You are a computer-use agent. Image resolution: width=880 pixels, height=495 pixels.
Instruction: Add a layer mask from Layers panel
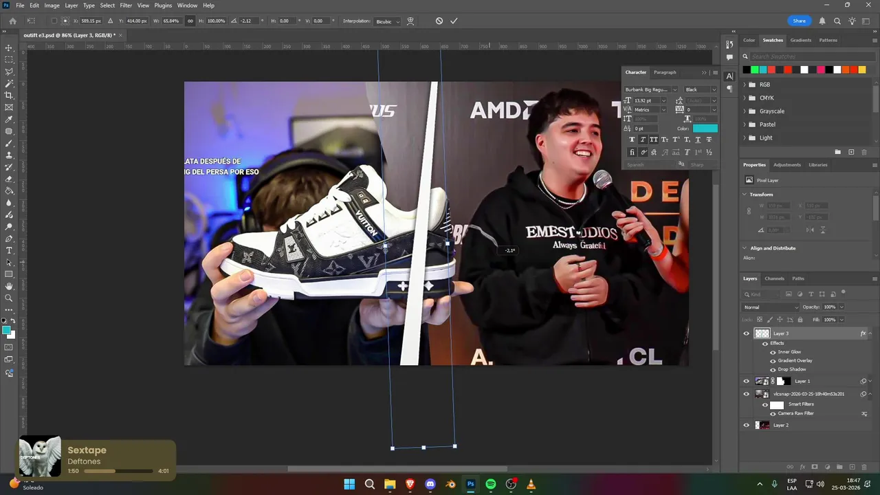[x=815, y=467]
